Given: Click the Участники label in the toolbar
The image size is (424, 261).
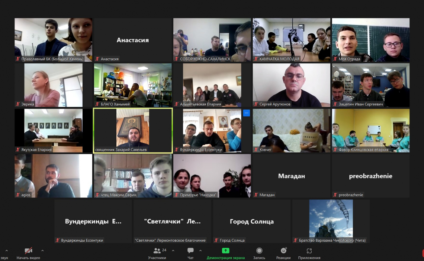Looking at the screenshot, I should coord(157,258).
